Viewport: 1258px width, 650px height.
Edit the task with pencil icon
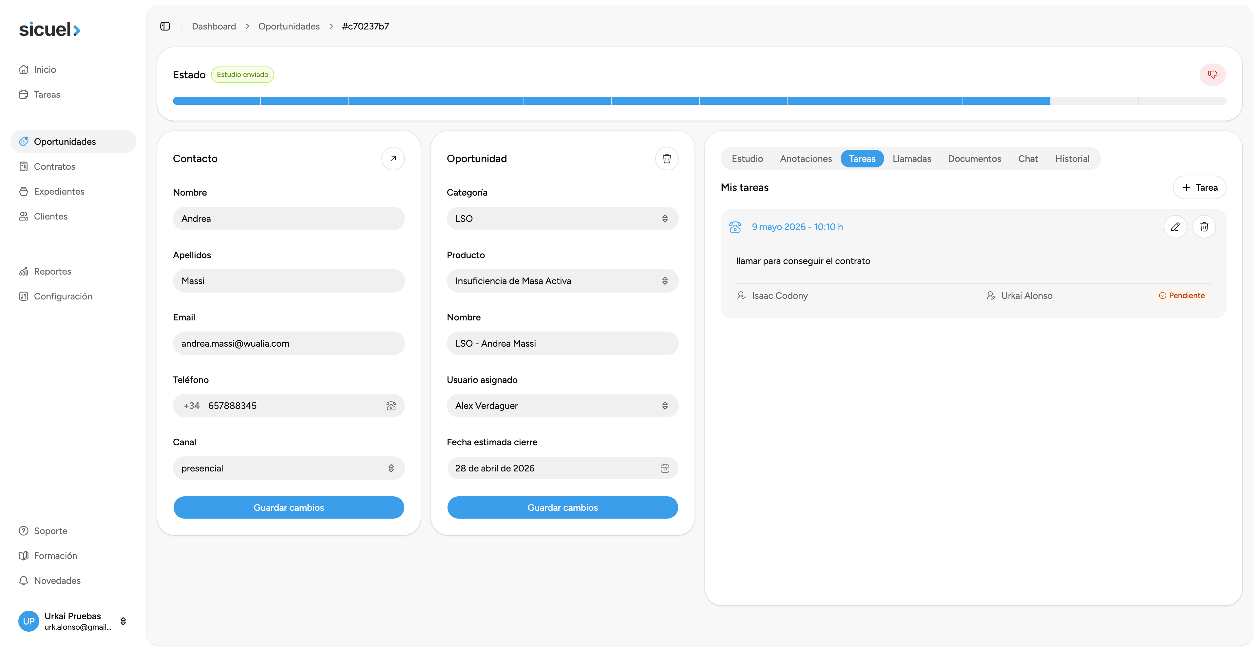[1175, 227]
